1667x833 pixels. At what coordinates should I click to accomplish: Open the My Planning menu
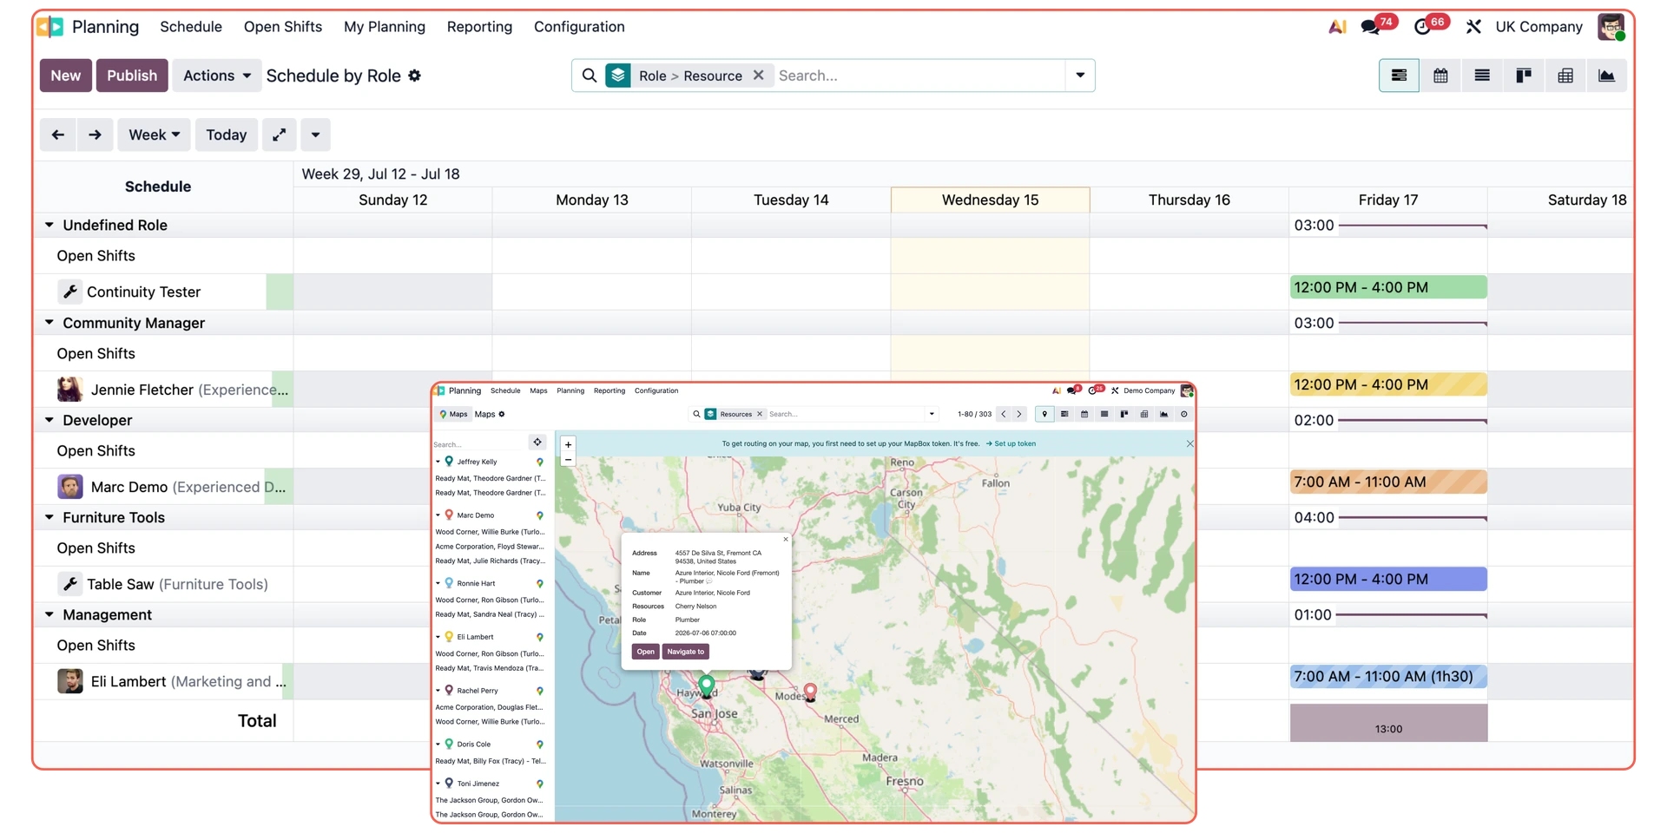pos(385,27)
